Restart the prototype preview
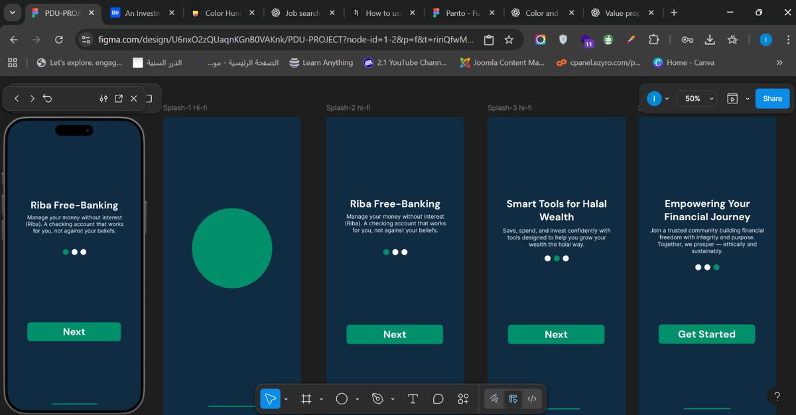Viewport: 796px width, 415px height. click(x=48, y=98)
